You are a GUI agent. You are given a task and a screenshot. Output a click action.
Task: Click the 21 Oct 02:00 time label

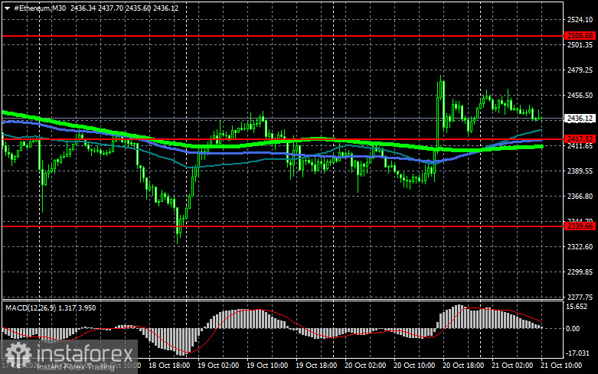[512, 366]
